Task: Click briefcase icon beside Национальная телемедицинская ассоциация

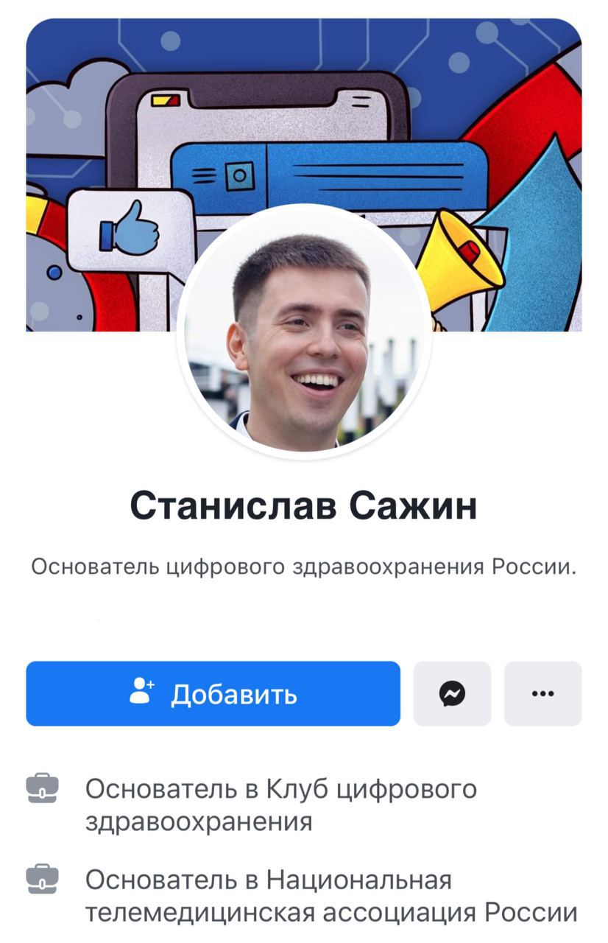Action: click(x=42, y=880)
